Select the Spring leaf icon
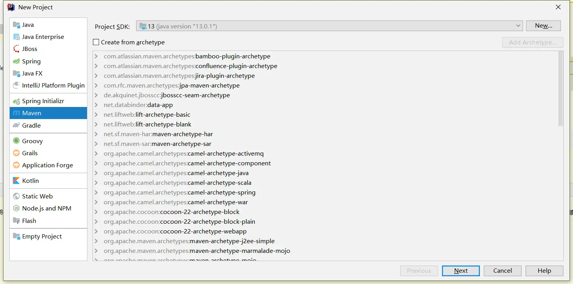Viewport: 573px width, 284px height. (16, 61)
